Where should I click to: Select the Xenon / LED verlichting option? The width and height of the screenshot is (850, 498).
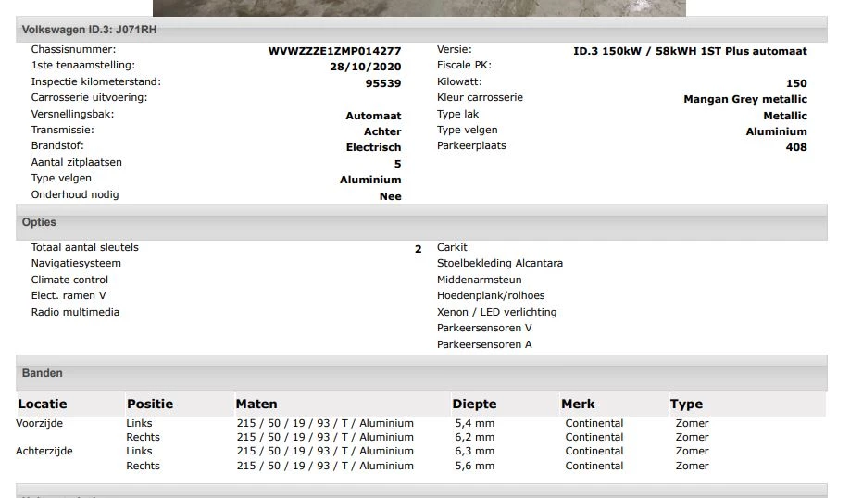(496, 312)
